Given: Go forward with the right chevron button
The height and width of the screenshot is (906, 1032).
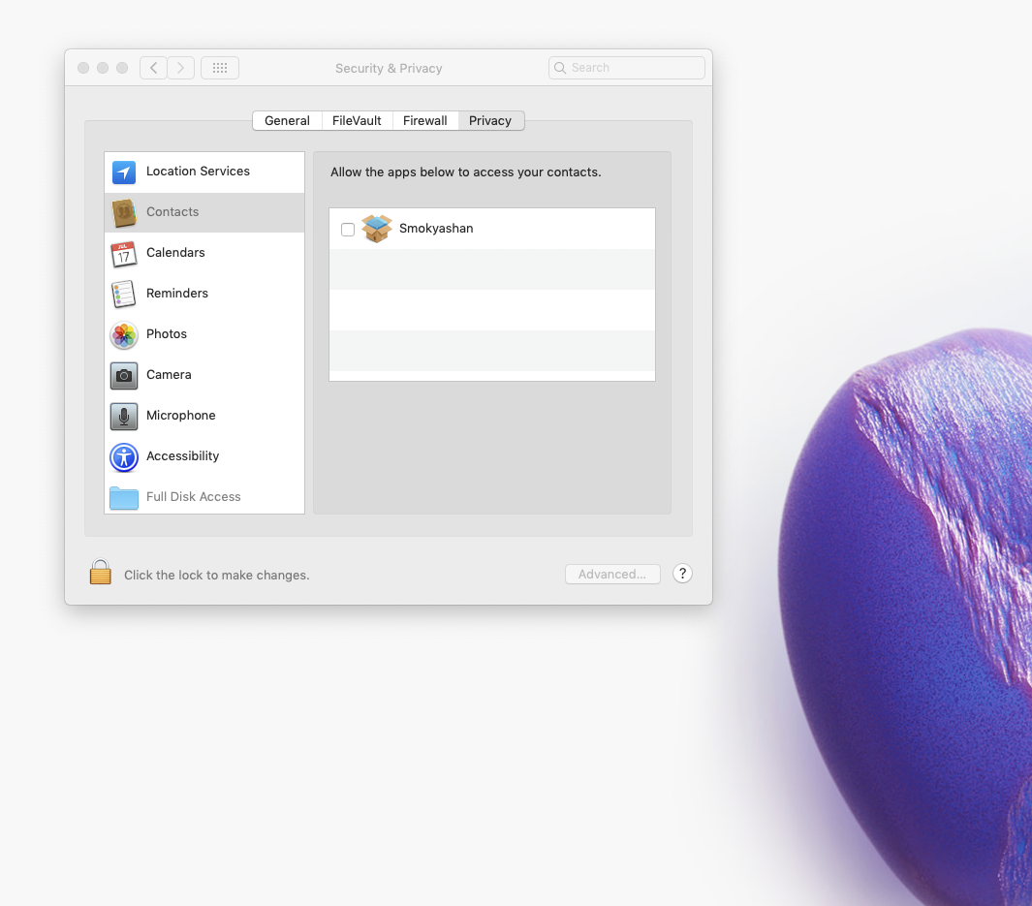Looking at the screenshot, I should [x=181, y=68].
